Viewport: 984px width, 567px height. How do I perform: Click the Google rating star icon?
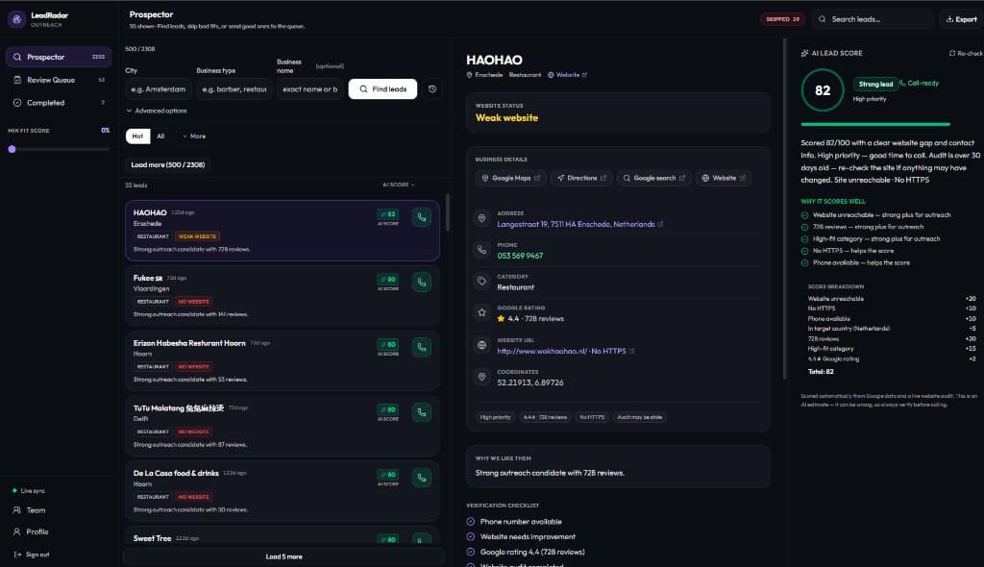[482, 312]
